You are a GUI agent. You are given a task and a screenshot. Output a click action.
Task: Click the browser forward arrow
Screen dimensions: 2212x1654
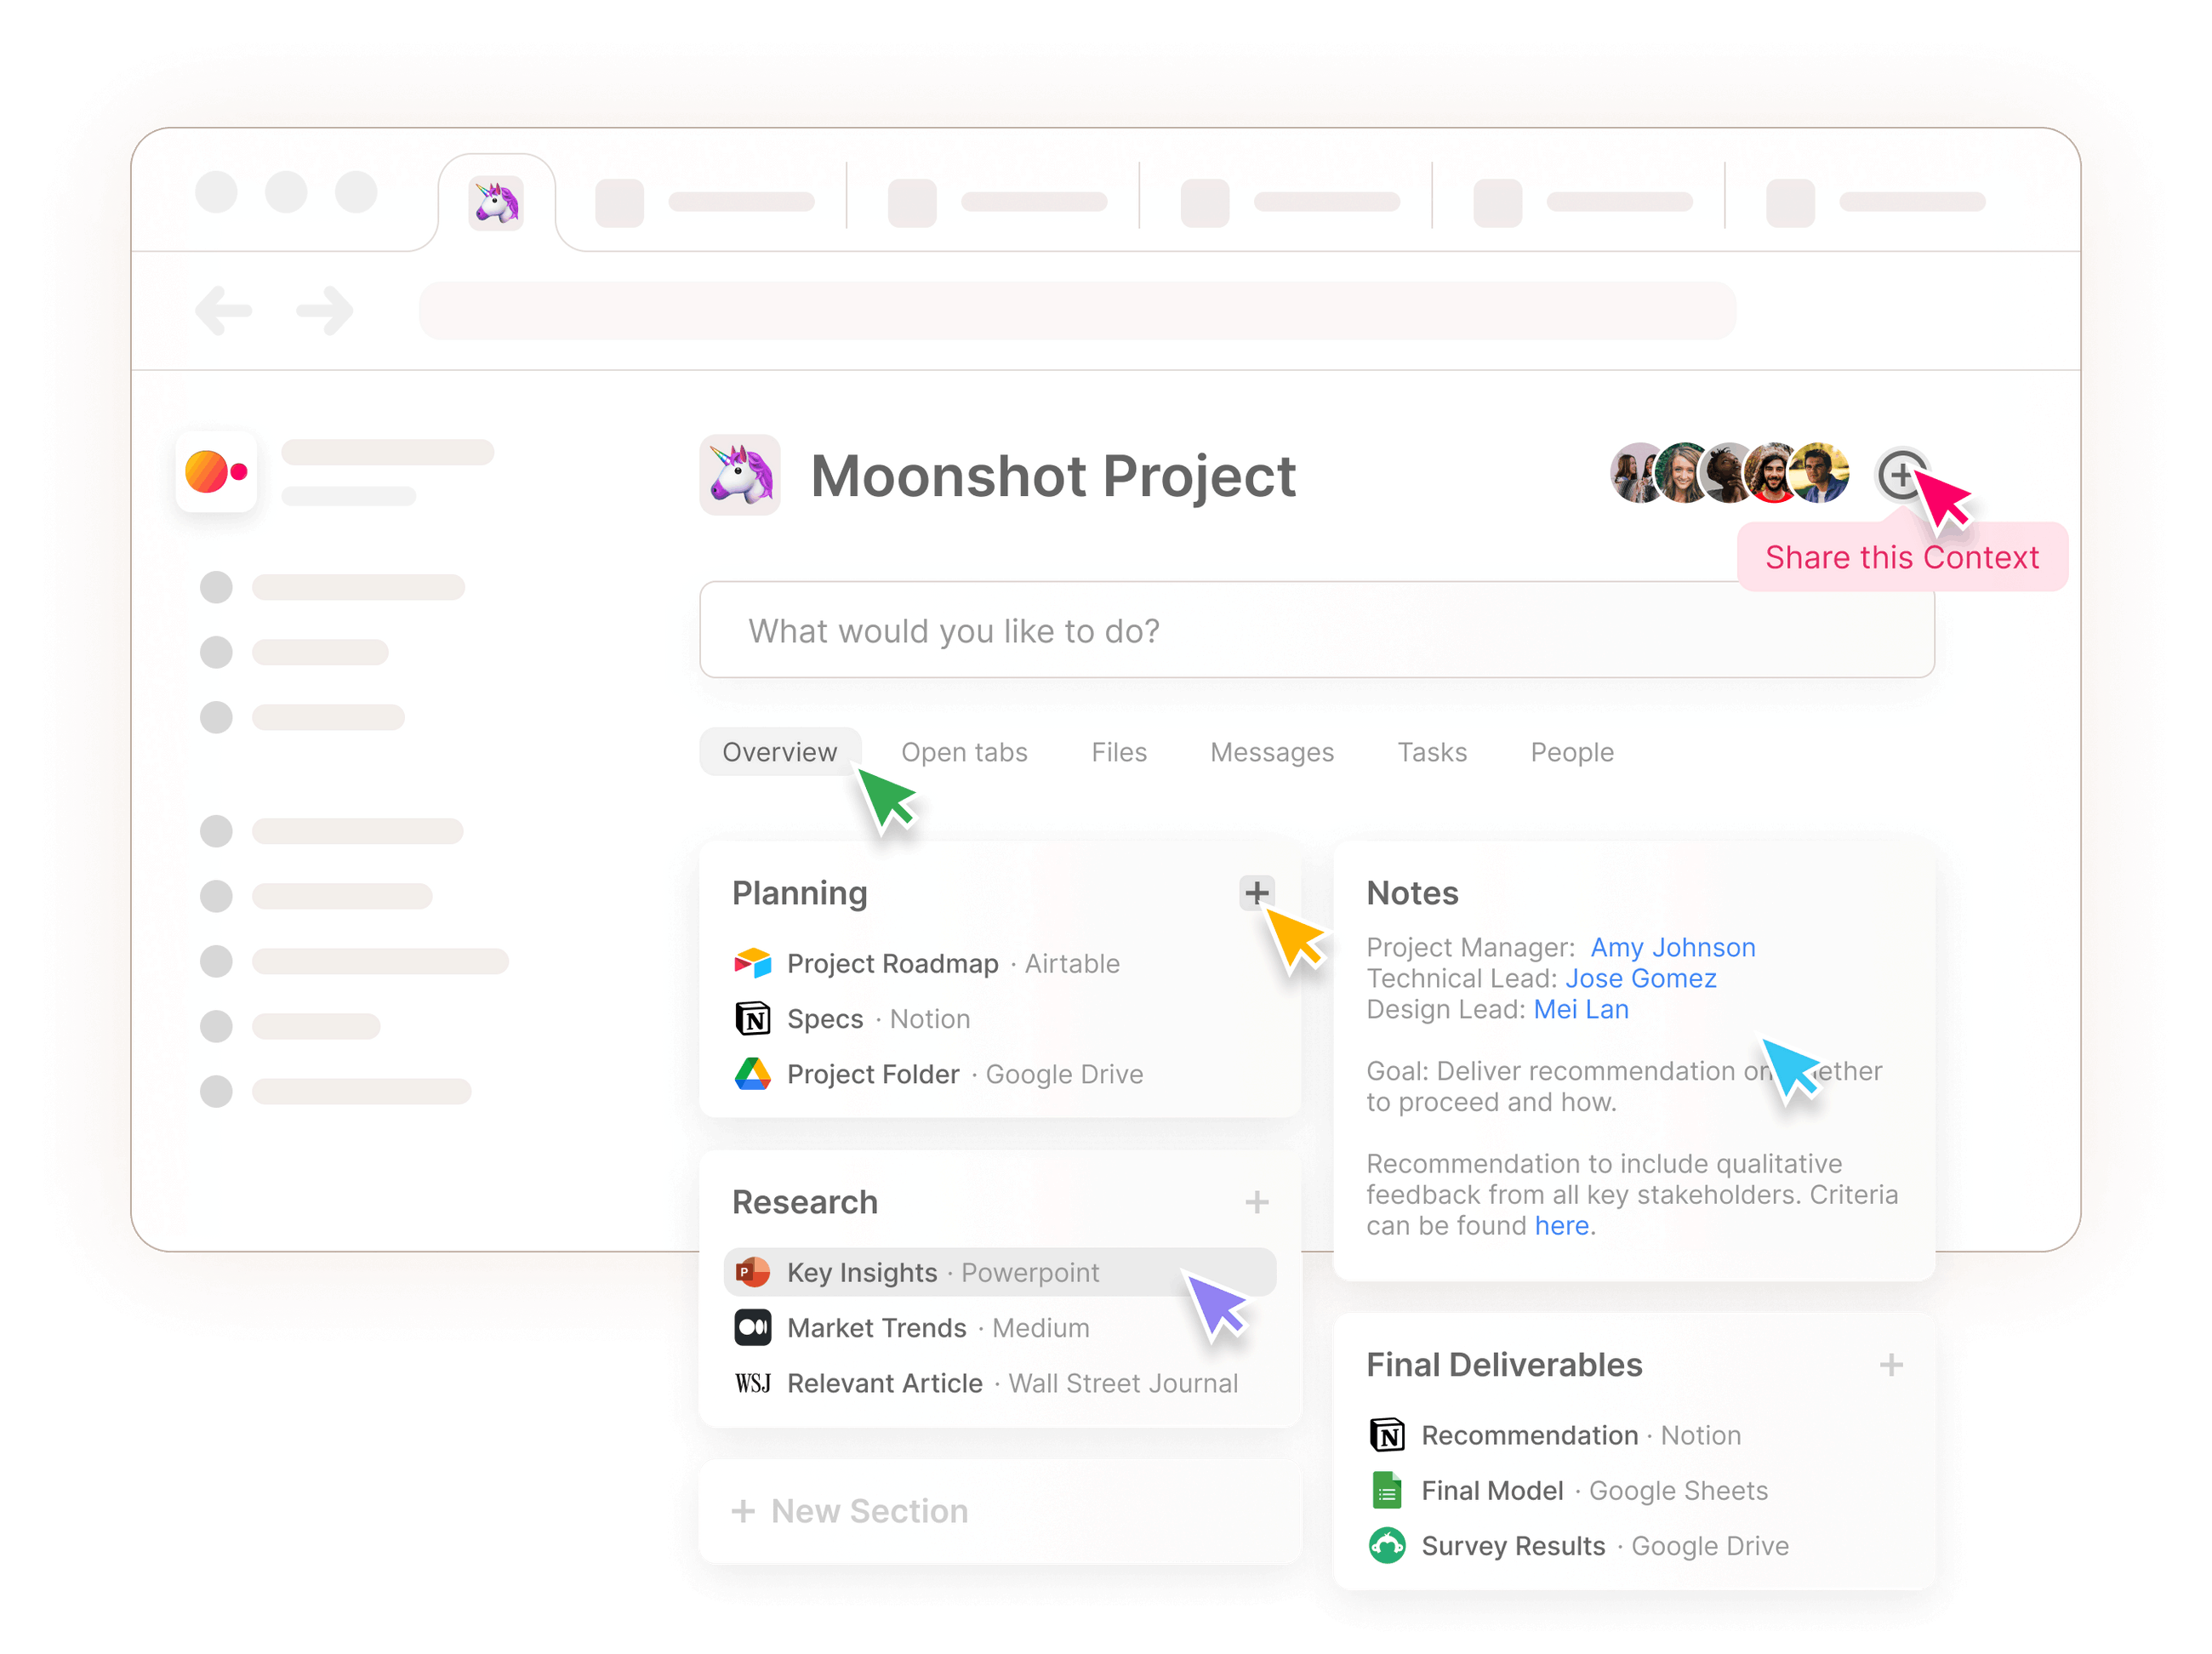pyautogui.click(x=325, y=310)
